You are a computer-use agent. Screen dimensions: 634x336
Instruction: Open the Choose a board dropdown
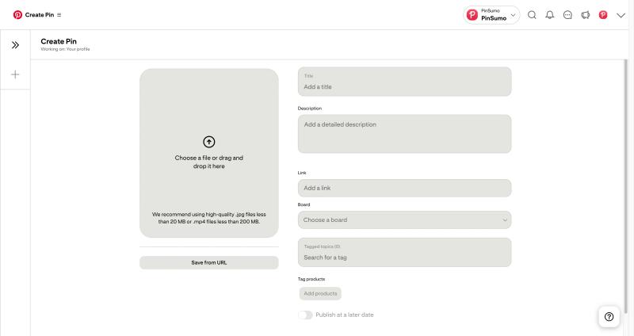[x=405, y=220]
